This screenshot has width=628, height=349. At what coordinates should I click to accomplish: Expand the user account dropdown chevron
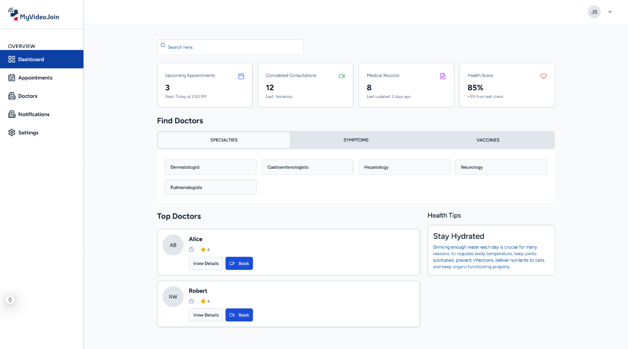pyautogui.click(x=610, y=12)
